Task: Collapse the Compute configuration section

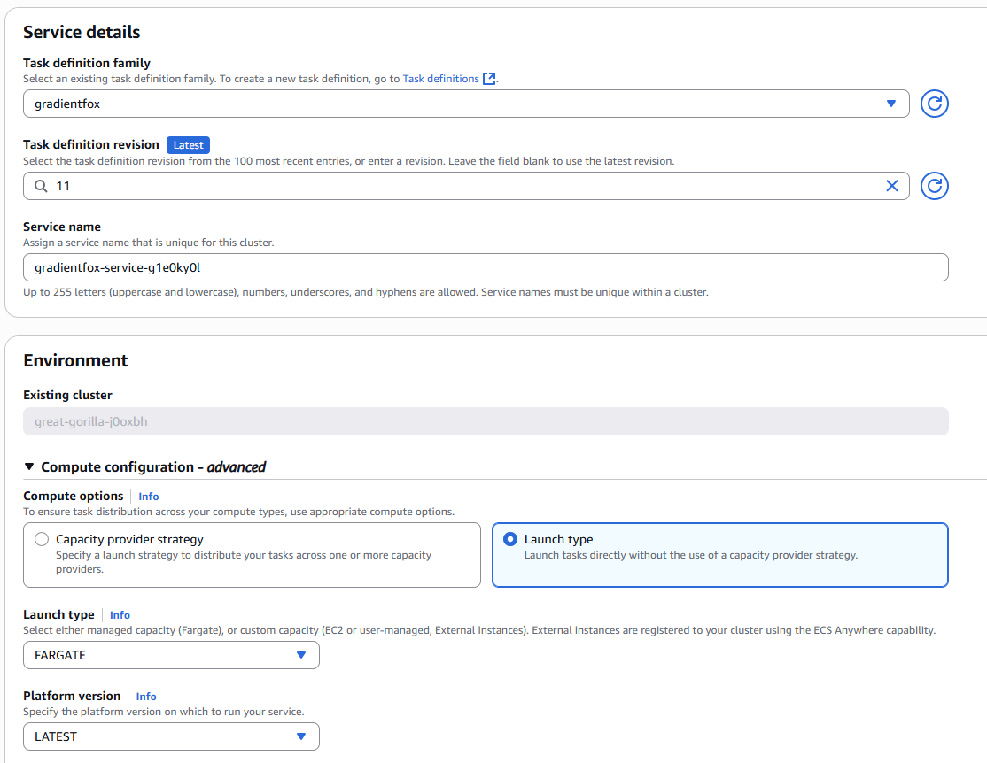Action: pos(30,466)
